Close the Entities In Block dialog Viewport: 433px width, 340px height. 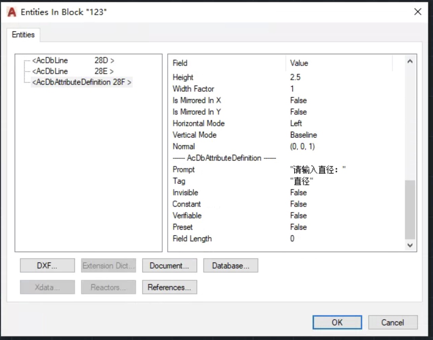coord(418,12)
